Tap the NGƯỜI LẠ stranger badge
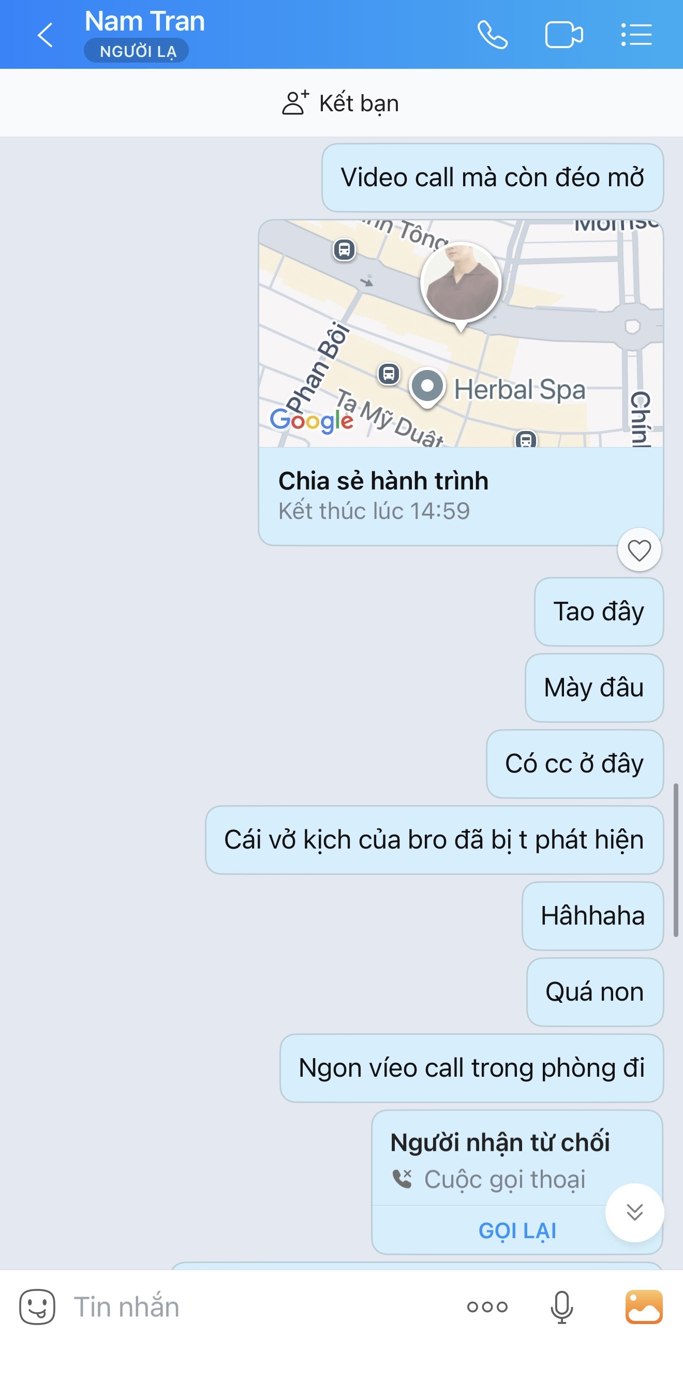Viewport: 683px width, 1397px height. coord(137,51)
